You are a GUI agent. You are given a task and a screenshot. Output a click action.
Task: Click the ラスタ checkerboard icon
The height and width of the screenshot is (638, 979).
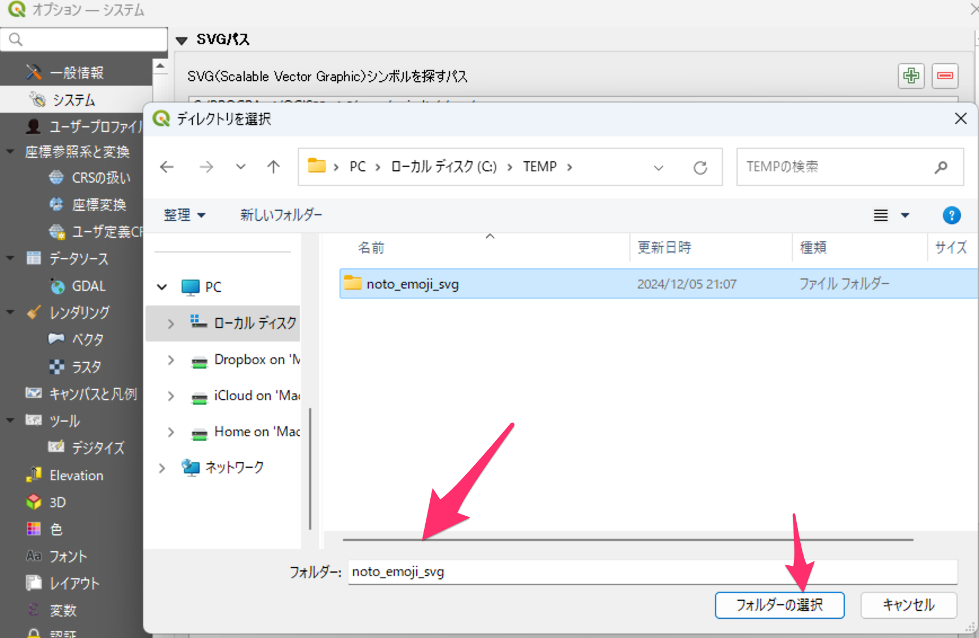[x=56, y=366]
